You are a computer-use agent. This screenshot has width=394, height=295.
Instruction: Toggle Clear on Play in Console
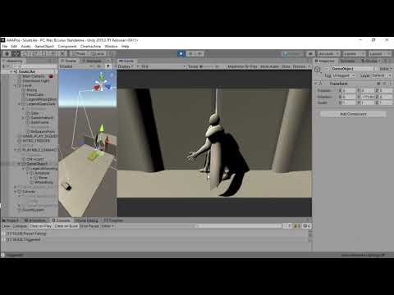(40, 226)
